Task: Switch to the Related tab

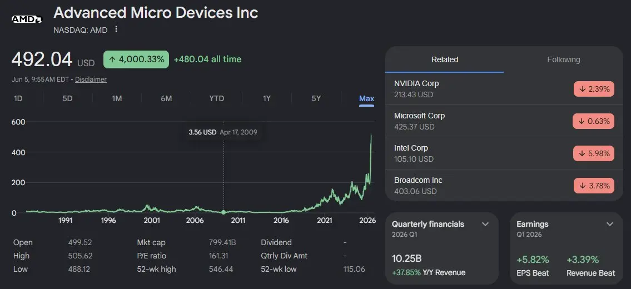Action: point(445,59)
